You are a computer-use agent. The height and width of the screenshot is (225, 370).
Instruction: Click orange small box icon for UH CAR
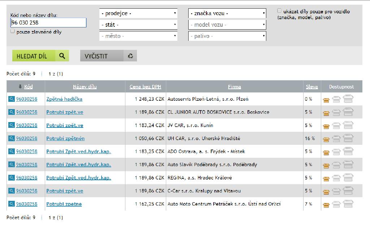(x=326, y=140)
